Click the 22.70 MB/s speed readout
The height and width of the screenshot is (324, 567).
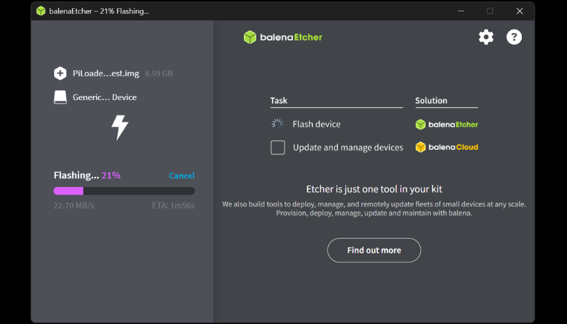point(74,205)
